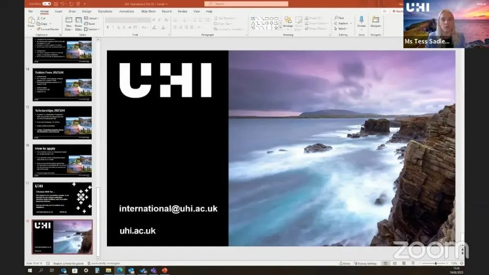Select the star shape in gallery
Viewport: 489px width, 275px height.
pyautogui.click(x=276, y=28)
